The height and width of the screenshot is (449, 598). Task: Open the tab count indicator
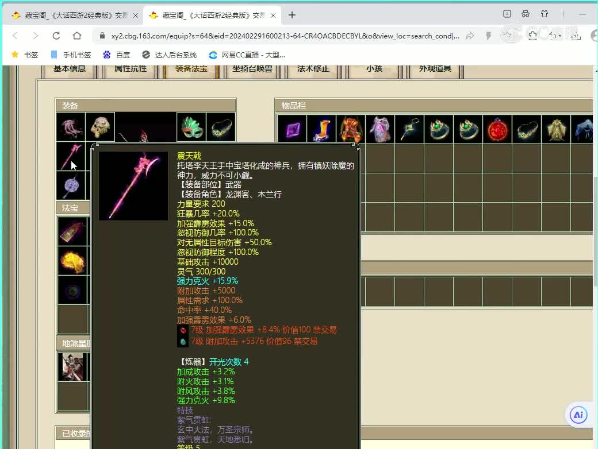point(507,14)
